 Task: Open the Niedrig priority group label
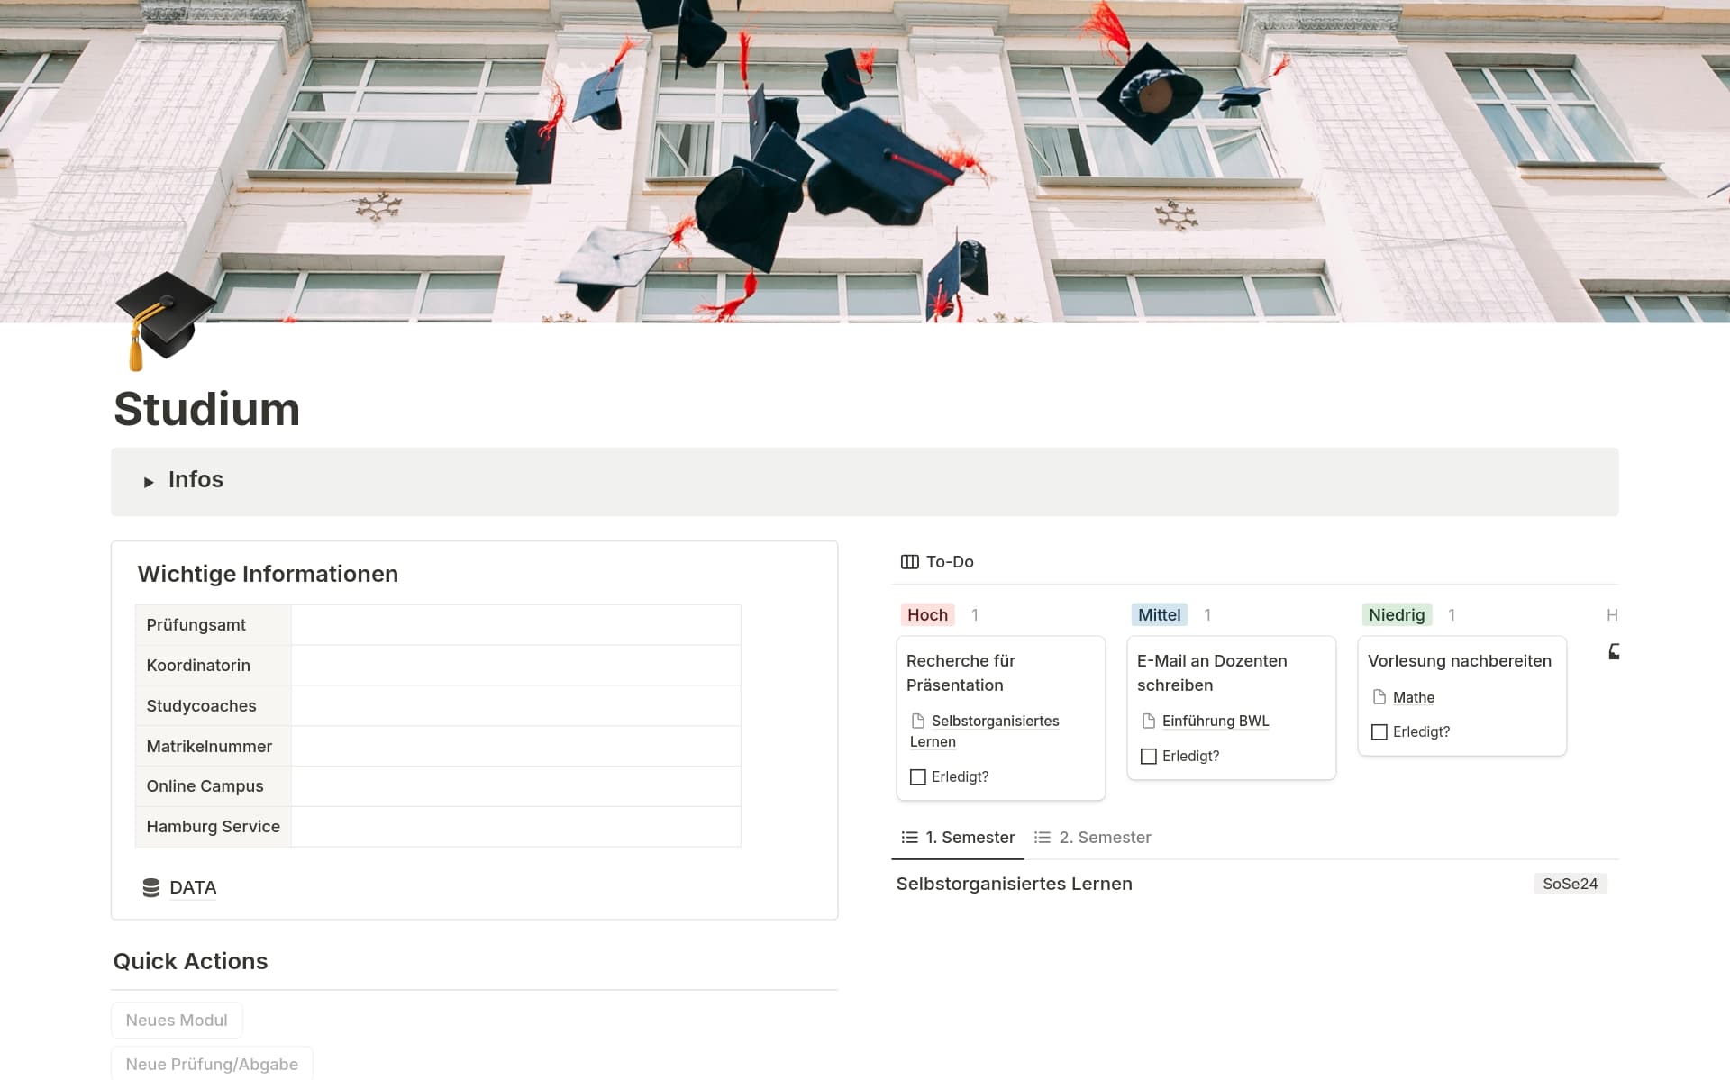coord(1396,615)
